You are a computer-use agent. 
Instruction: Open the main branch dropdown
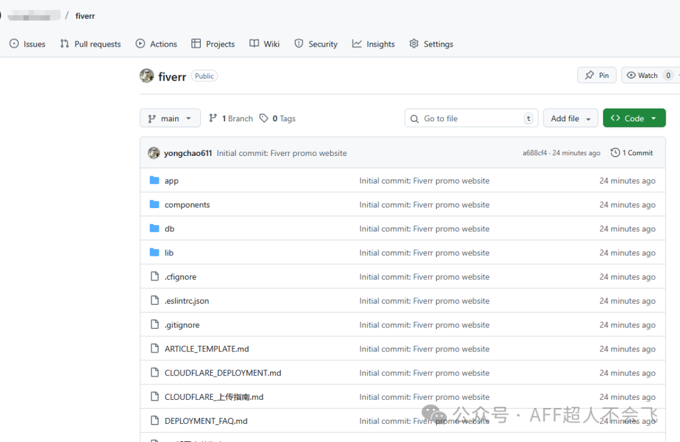click(x=170, y=118)
